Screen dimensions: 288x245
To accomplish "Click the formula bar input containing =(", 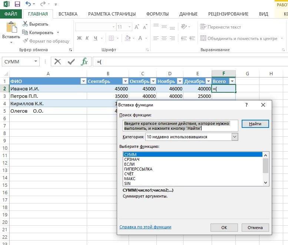I will point(191,62).
